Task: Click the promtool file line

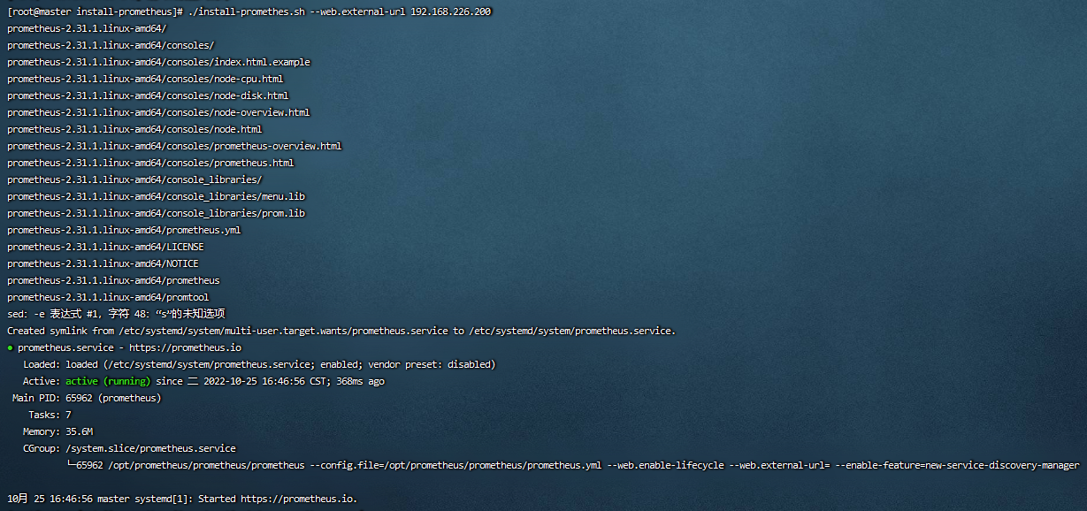Action: [108, 297]
